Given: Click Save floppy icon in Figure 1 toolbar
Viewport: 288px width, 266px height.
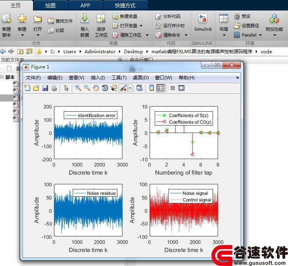Looking at the screenshot, I should [45, 88].
